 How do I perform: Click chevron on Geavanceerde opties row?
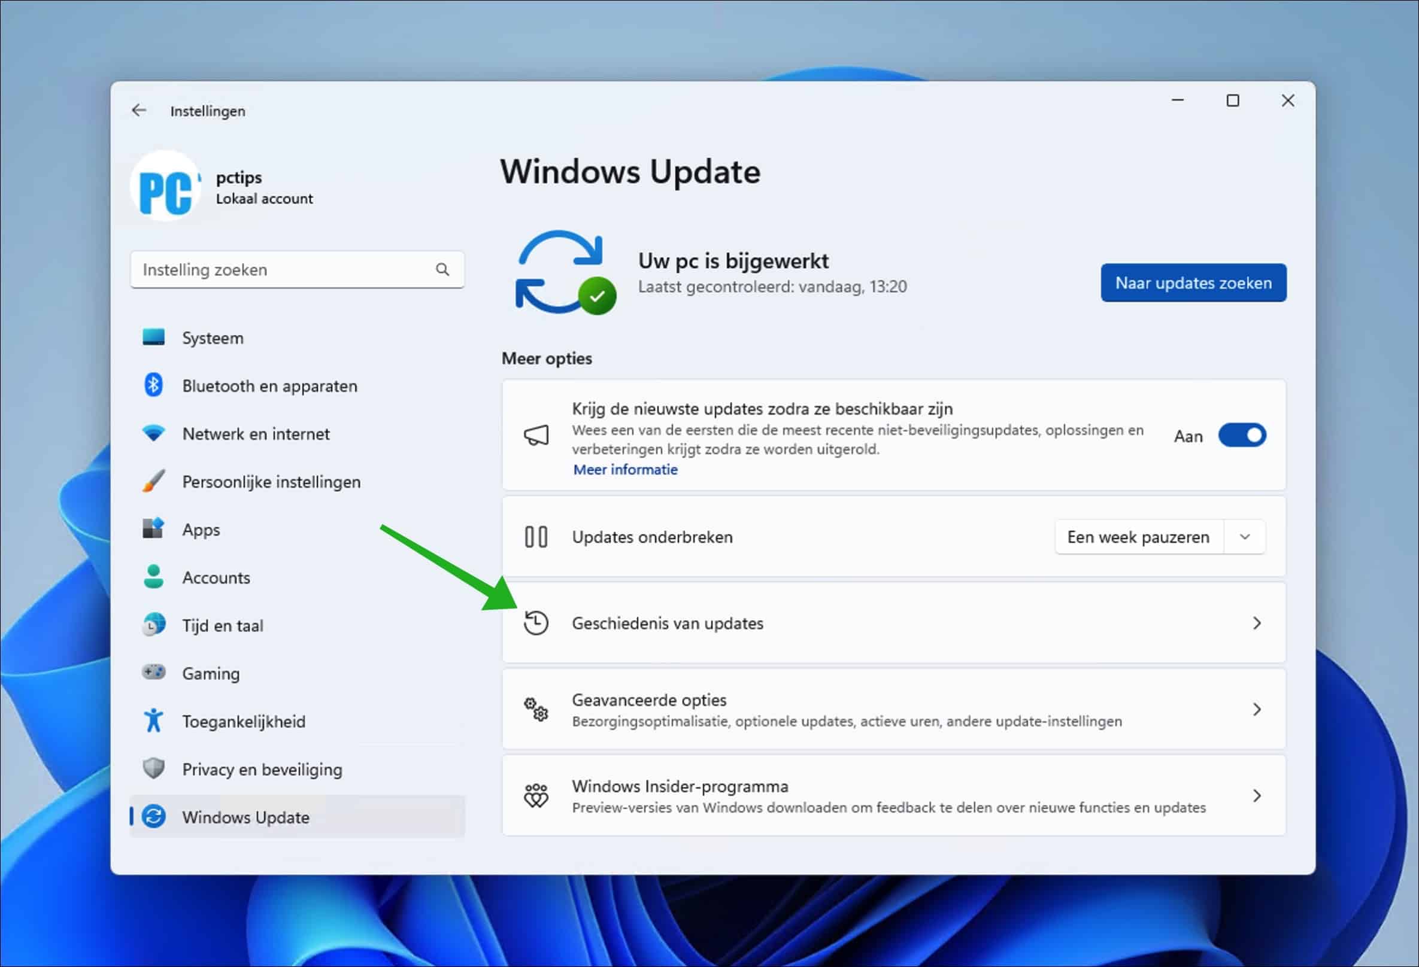point(1257,709)
